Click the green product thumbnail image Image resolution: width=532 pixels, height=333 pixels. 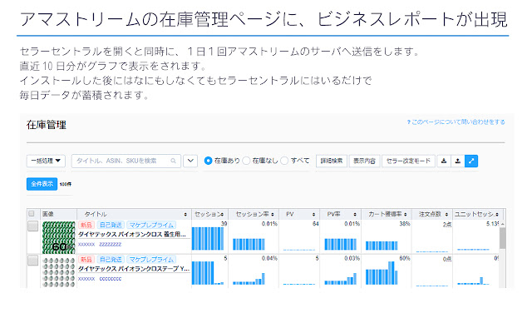pos(58,237)
